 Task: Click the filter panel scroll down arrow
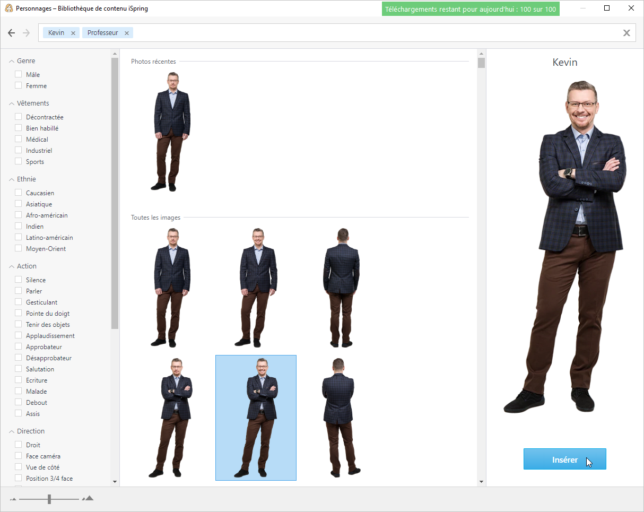(x=115, y=481)
